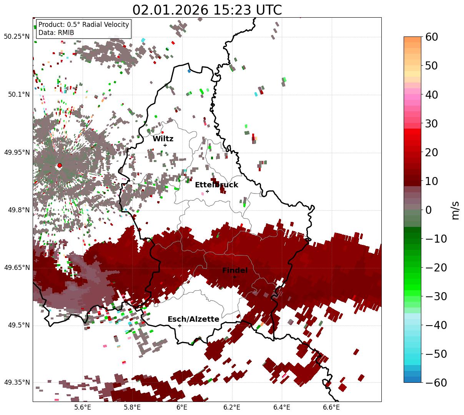This screenshot has width=464, height=415.
Task: Click the −20 tick label on colorbar
Action: tap(436, 268)
